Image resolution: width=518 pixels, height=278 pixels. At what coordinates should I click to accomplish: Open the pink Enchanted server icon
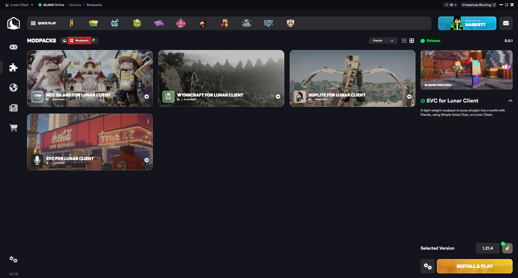(181, 23)
